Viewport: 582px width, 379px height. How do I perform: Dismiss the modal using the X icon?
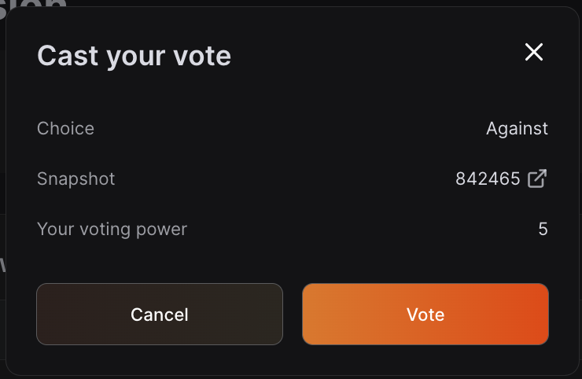[x=534, y=53]
